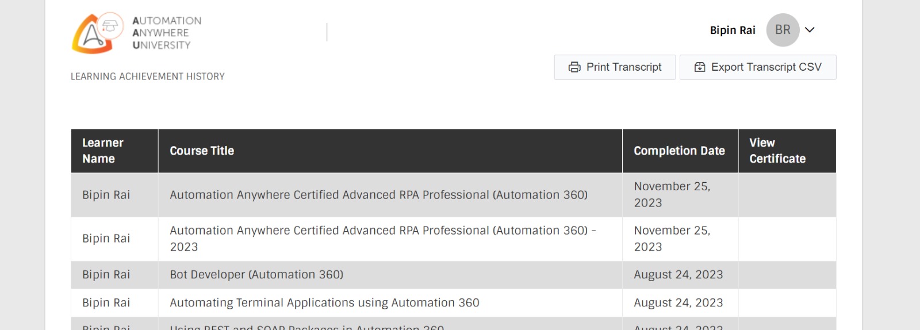Viewport: 920px width, 330px height.
Task: Click the export icon in Export Transcript CSV
Action: pyautogui.click(x=700, y=67)
